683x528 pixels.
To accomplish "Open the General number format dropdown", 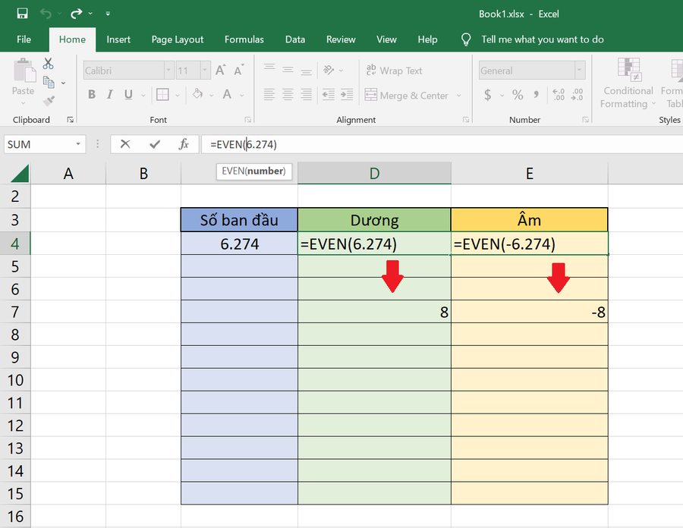I will [579, 70].
